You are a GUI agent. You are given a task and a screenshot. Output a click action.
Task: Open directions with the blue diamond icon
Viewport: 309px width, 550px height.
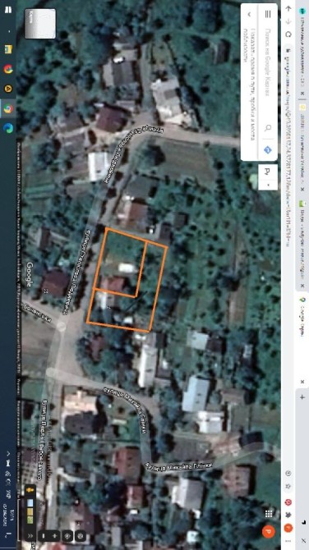point(268,150)
